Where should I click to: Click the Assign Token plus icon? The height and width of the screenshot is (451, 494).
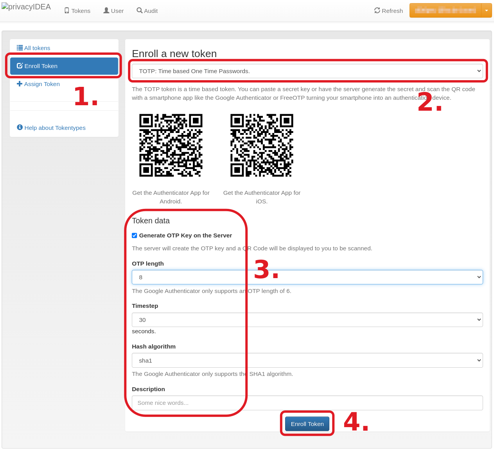pyautogui.click(x=20, y=84)
